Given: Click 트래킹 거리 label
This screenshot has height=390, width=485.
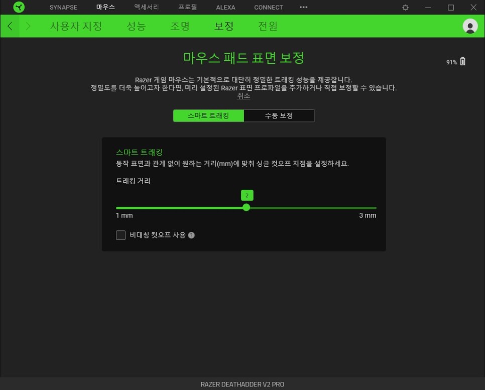Looking at the screenshot, I should click(x=133, y=181).
